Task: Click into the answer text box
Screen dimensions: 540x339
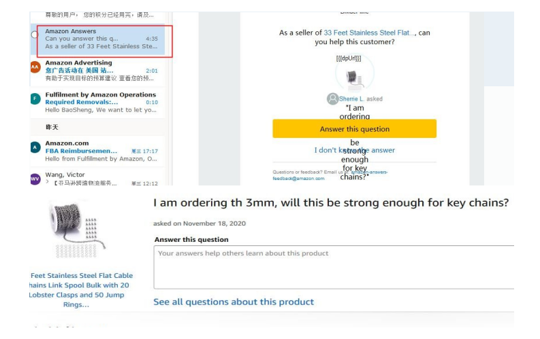Action: (334, 268)
